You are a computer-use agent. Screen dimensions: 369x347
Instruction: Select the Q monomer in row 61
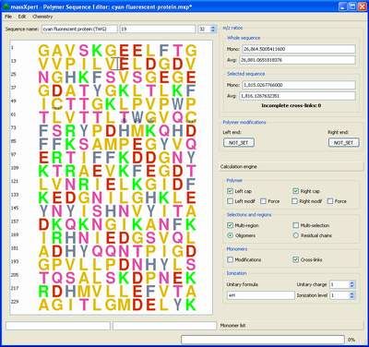(x=177, y=118)
